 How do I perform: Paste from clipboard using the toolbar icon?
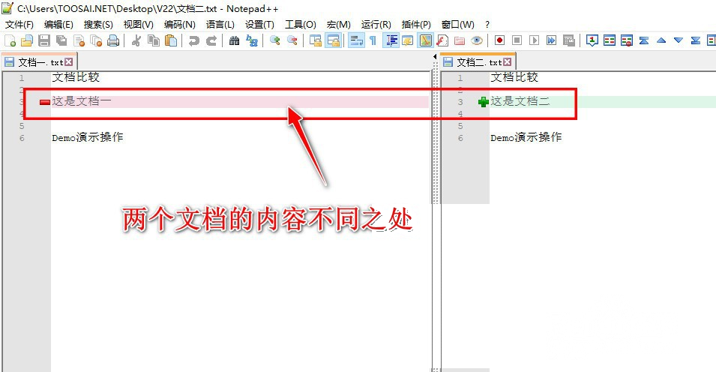tap(171, 40)
